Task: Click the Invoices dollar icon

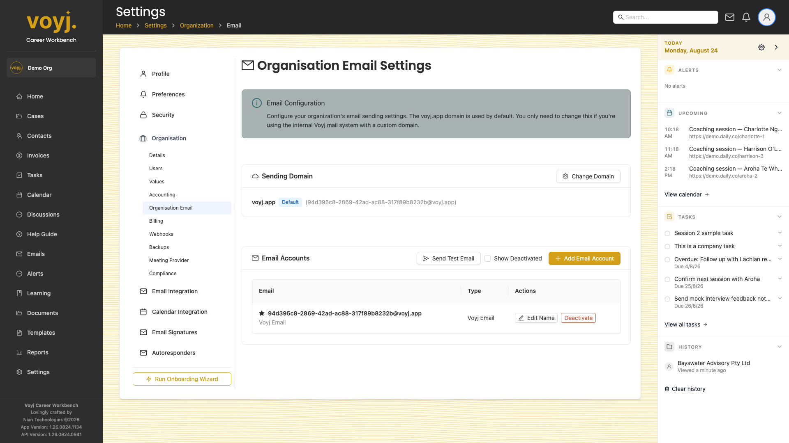Action: 19,155
